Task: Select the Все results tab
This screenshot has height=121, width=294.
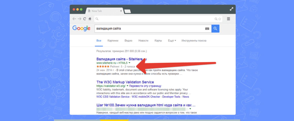Action: (99, 41)
